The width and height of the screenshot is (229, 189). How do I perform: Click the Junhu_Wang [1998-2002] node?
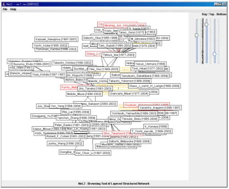click(65, 144)
